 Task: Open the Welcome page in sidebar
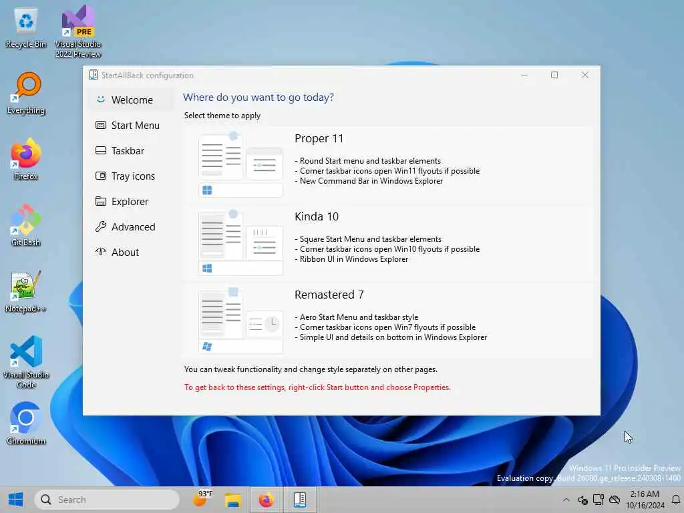131,100
